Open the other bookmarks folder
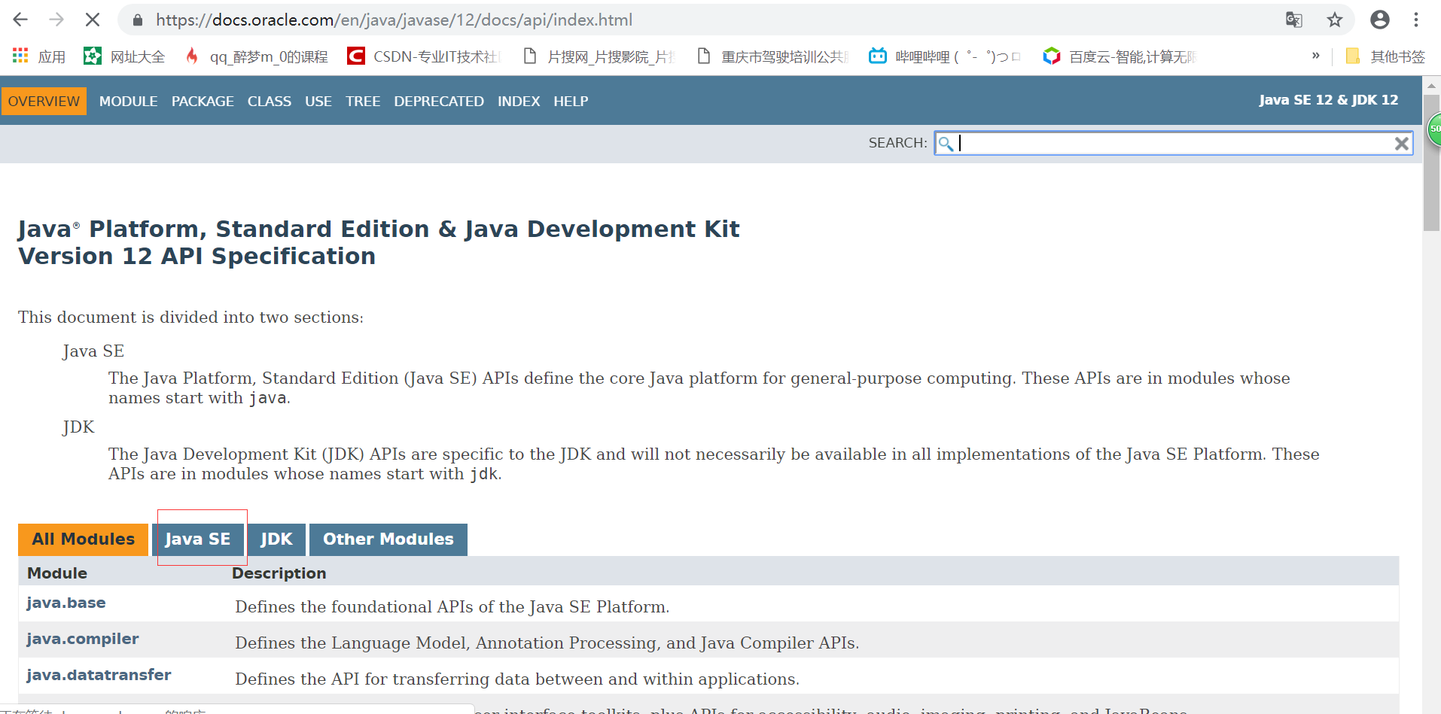 1385,56
